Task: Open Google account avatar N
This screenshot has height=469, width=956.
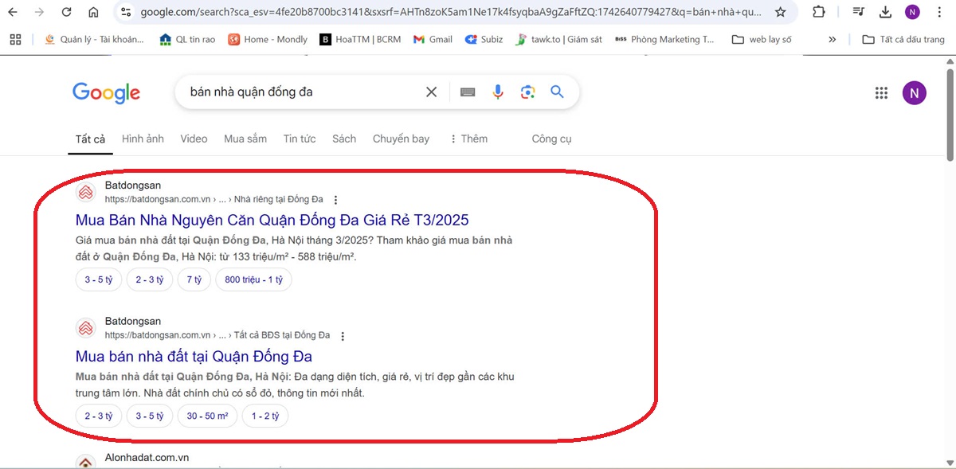Action: point(914,93)
